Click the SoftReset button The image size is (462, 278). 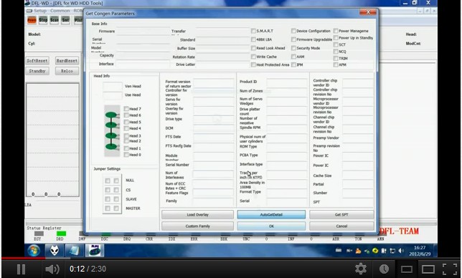coord(37,61)
